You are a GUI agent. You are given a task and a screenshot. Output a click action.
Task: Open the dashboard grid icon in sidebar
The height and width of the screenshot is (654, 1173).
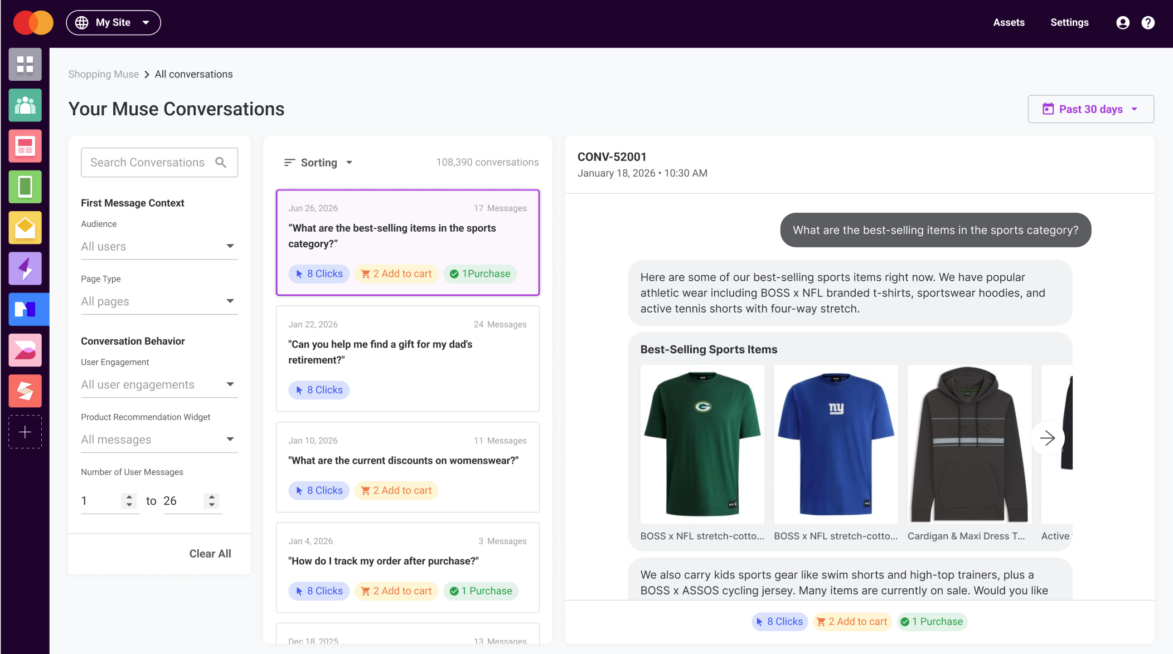25,64
